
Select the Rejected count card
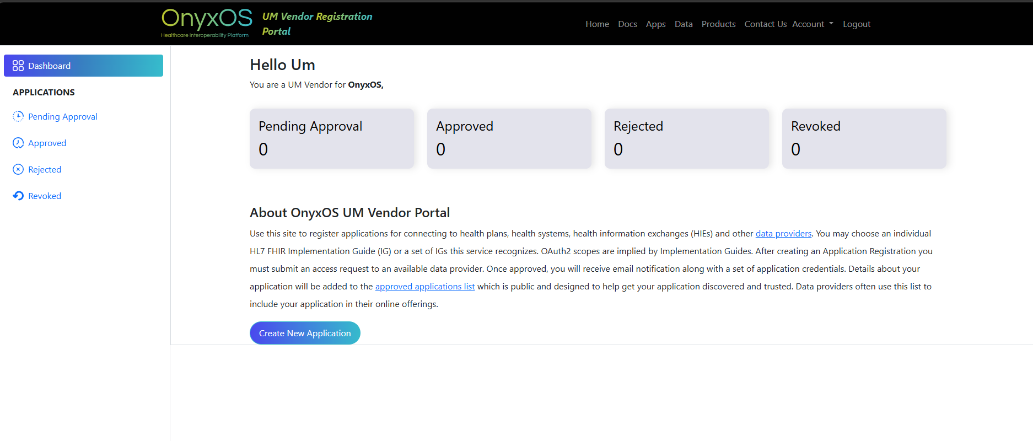pos(687,138)
